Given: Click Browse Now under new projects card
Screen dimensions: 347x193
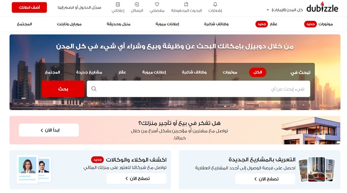Looking at the screenshot, I should pos(265,179).
